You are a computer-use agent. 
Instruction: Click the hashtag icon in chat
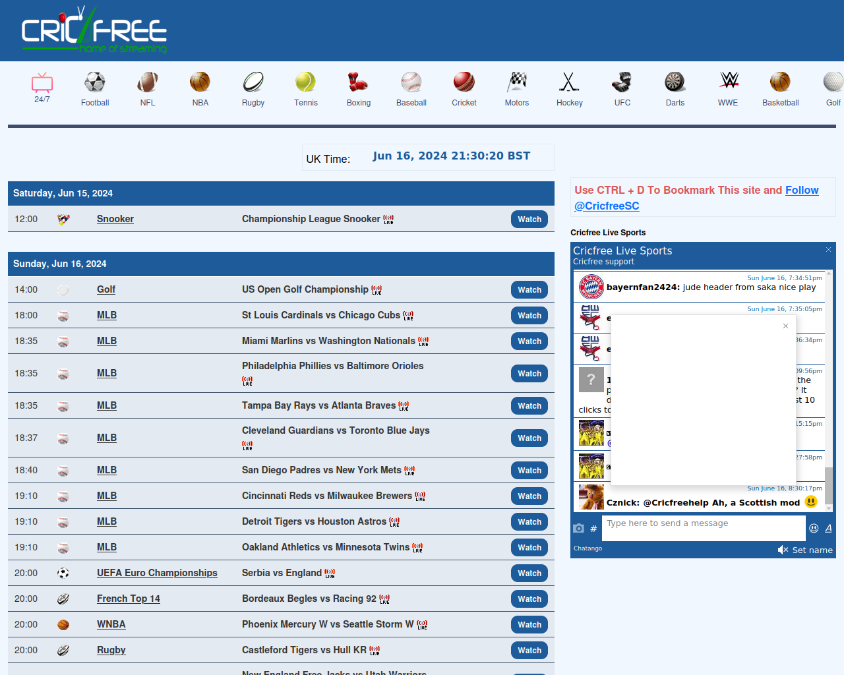pos(593,529)
